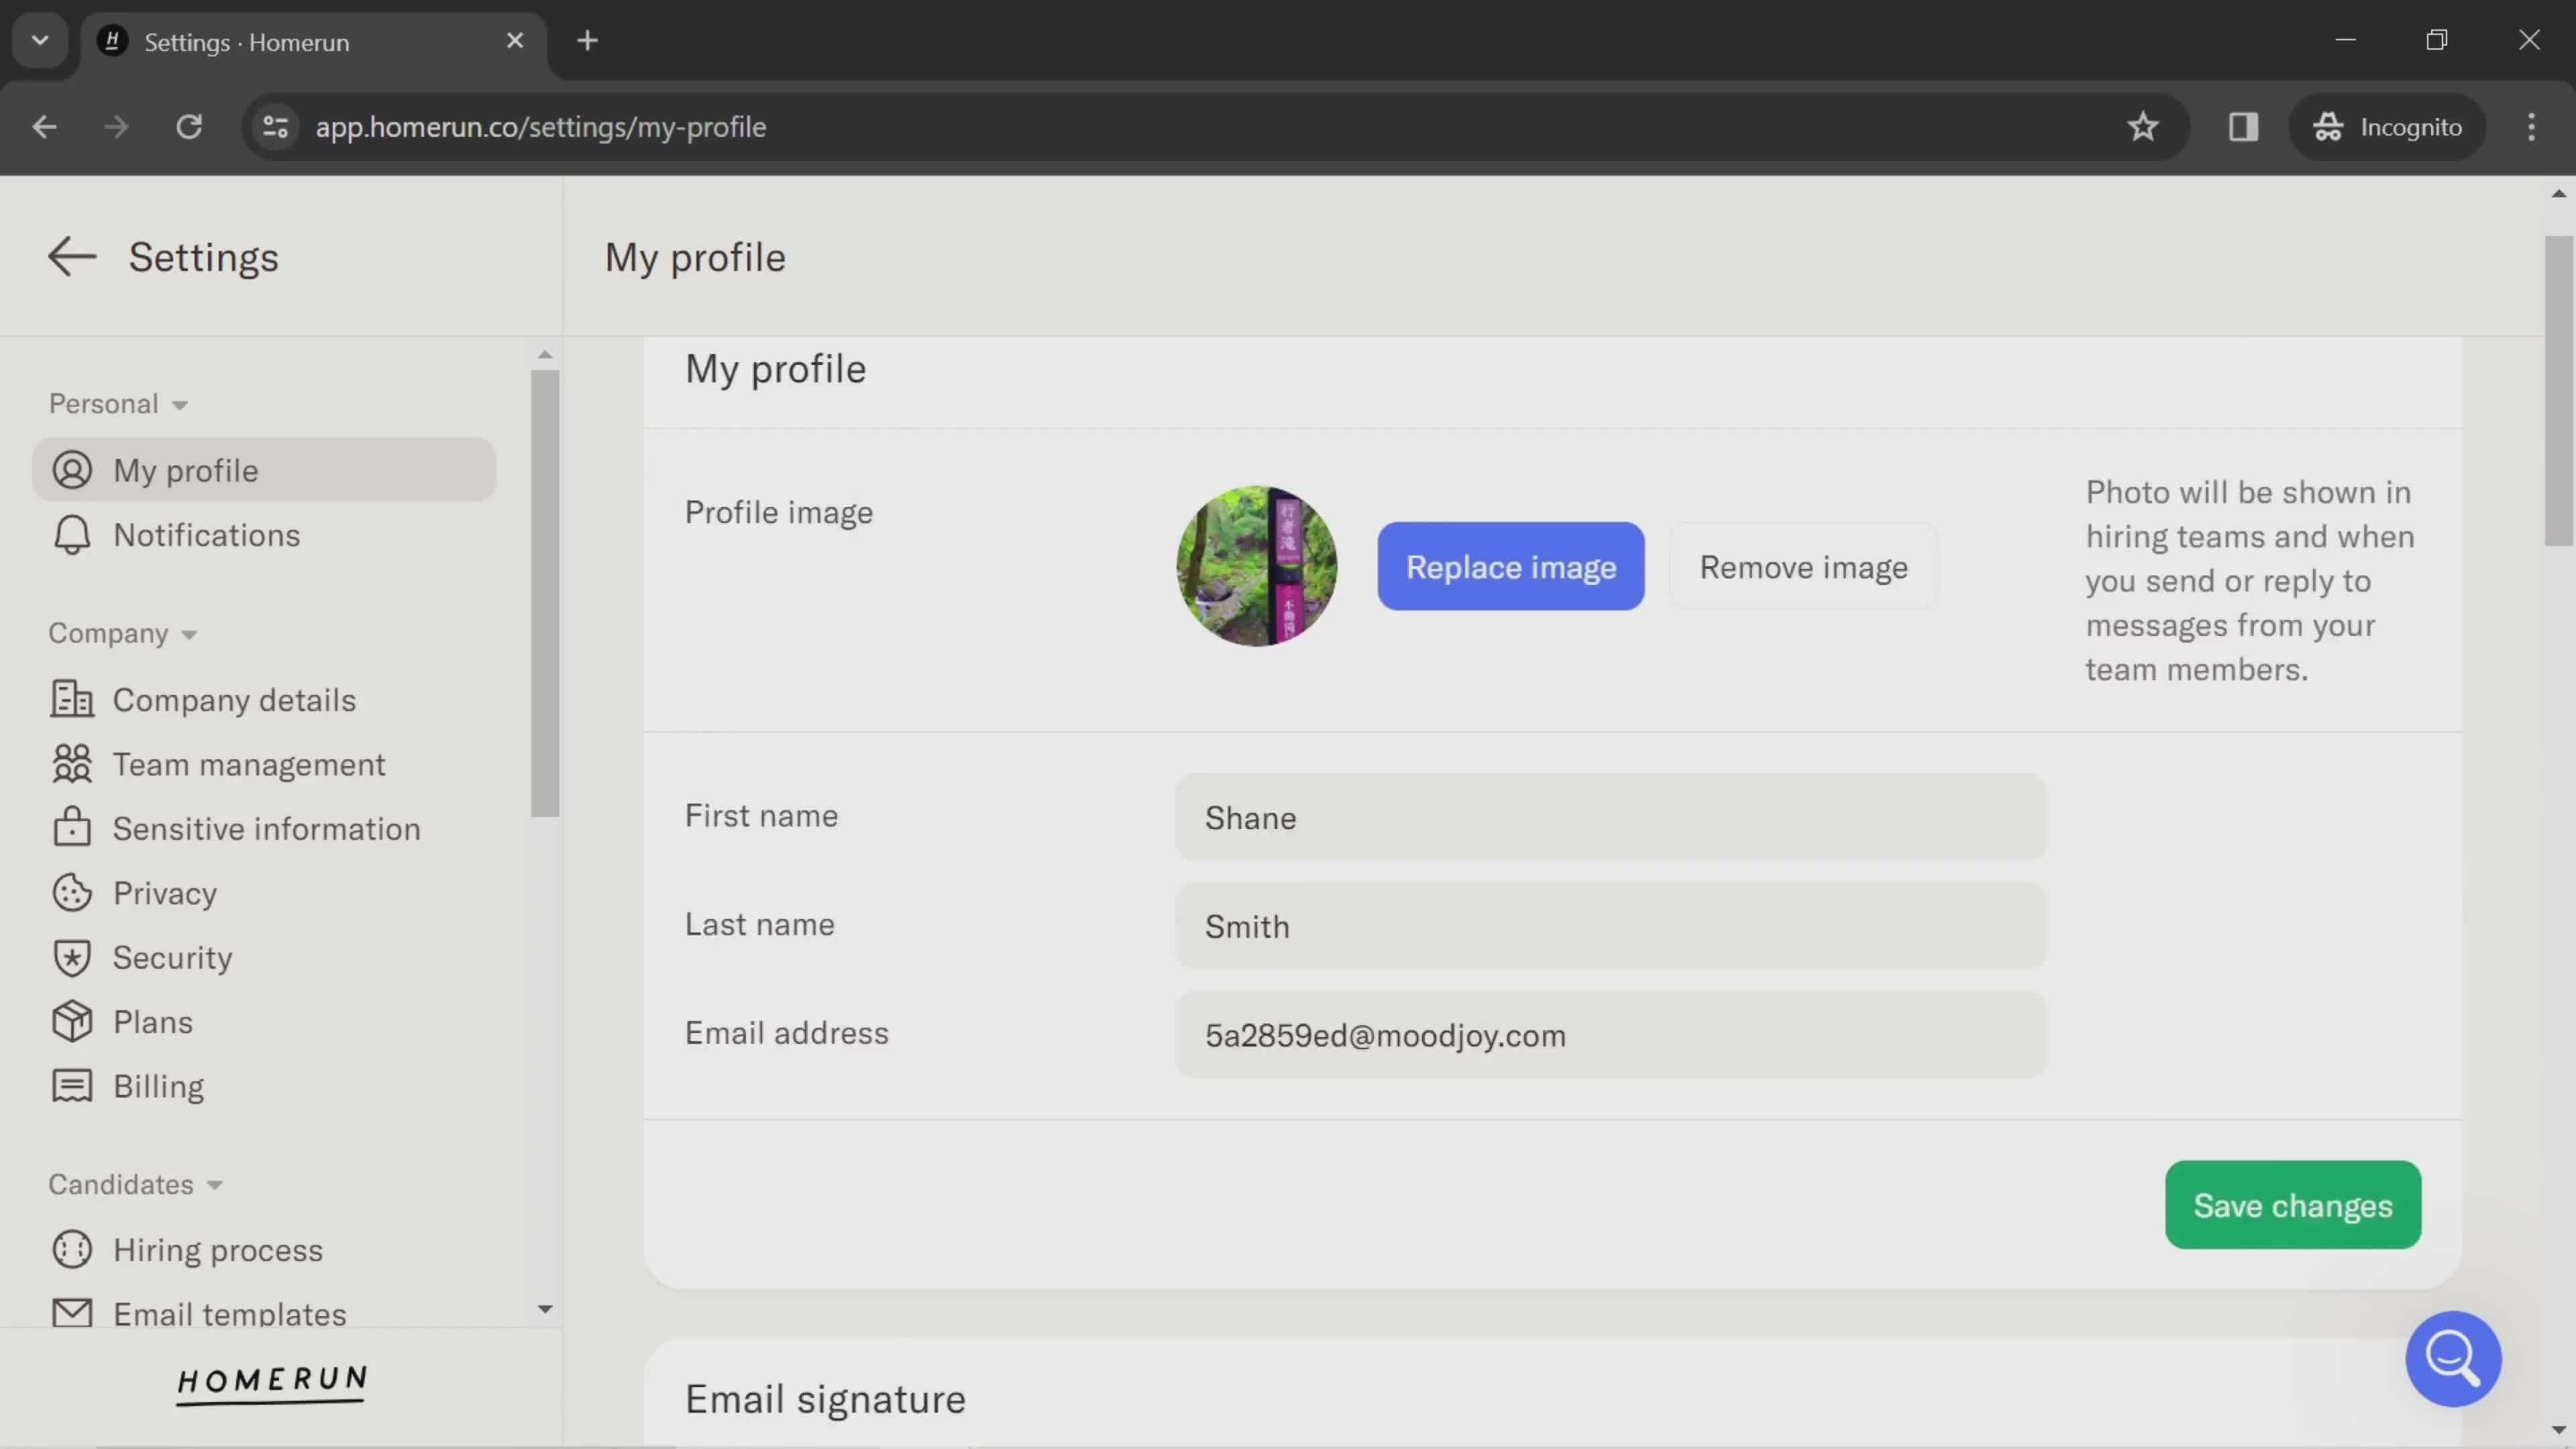2576x1449 pixels.
Task: Bookmark this page with the star icon
Action: (2143, 127)
